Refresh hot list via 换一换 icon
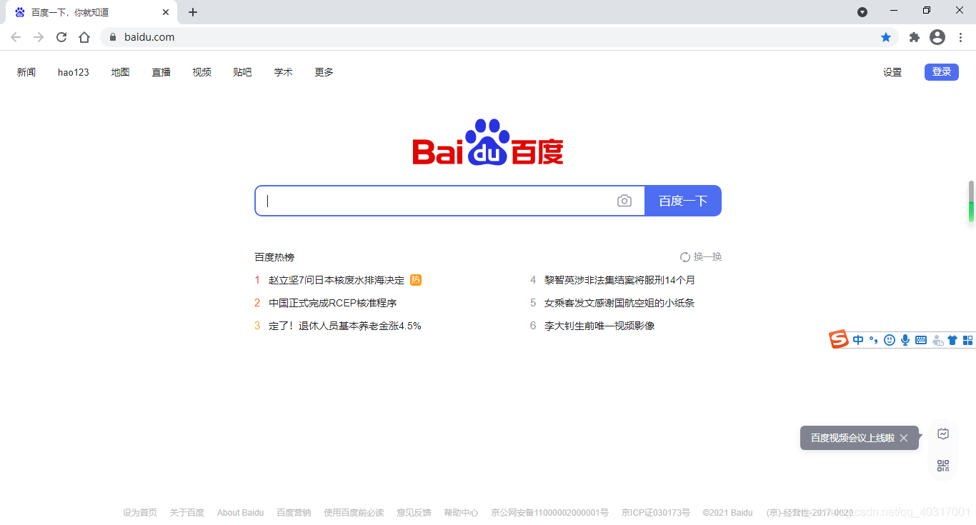 pos(685,257)
